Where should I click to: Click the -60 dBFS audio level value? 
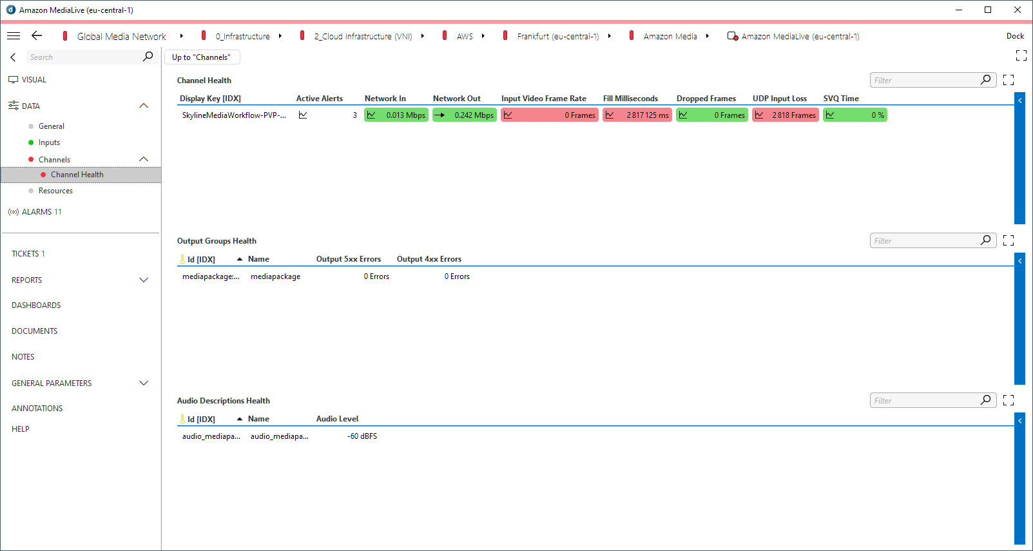[362, 436]
